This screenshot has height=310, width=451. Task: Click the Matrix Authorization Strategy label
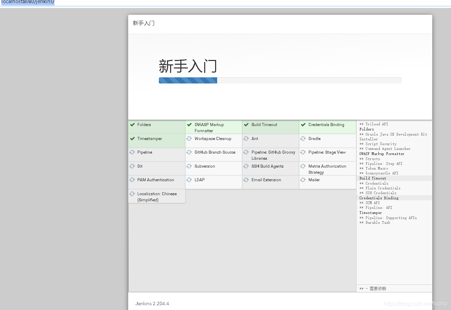(327, 169)
